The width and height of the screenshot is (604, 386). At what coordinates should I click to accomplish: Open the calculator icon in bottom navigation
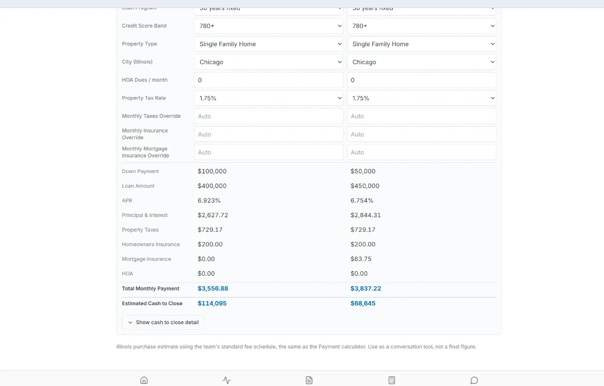392,380
